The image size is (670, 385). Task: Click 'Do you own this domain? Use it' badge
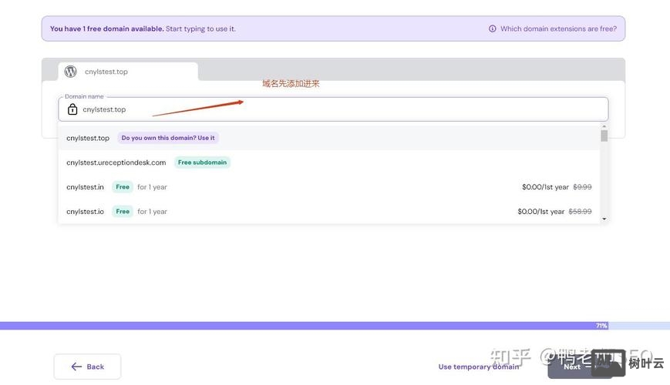168,138
